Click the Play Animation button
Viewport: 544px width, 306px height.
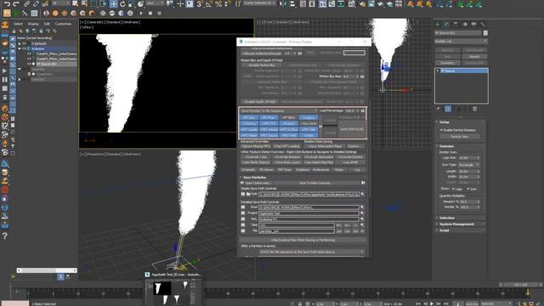pyautogui.click(x=432, y=303)
